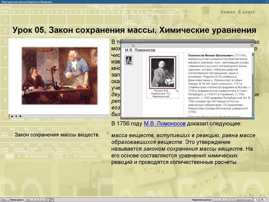Go to previous lesson page arrow
Screen dimensions: 269x202
point(225,200)
